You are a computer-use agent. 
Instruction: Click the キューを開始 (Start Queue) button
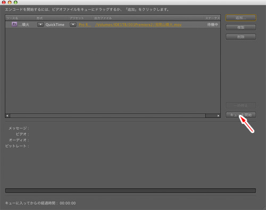tap(241, 115)
